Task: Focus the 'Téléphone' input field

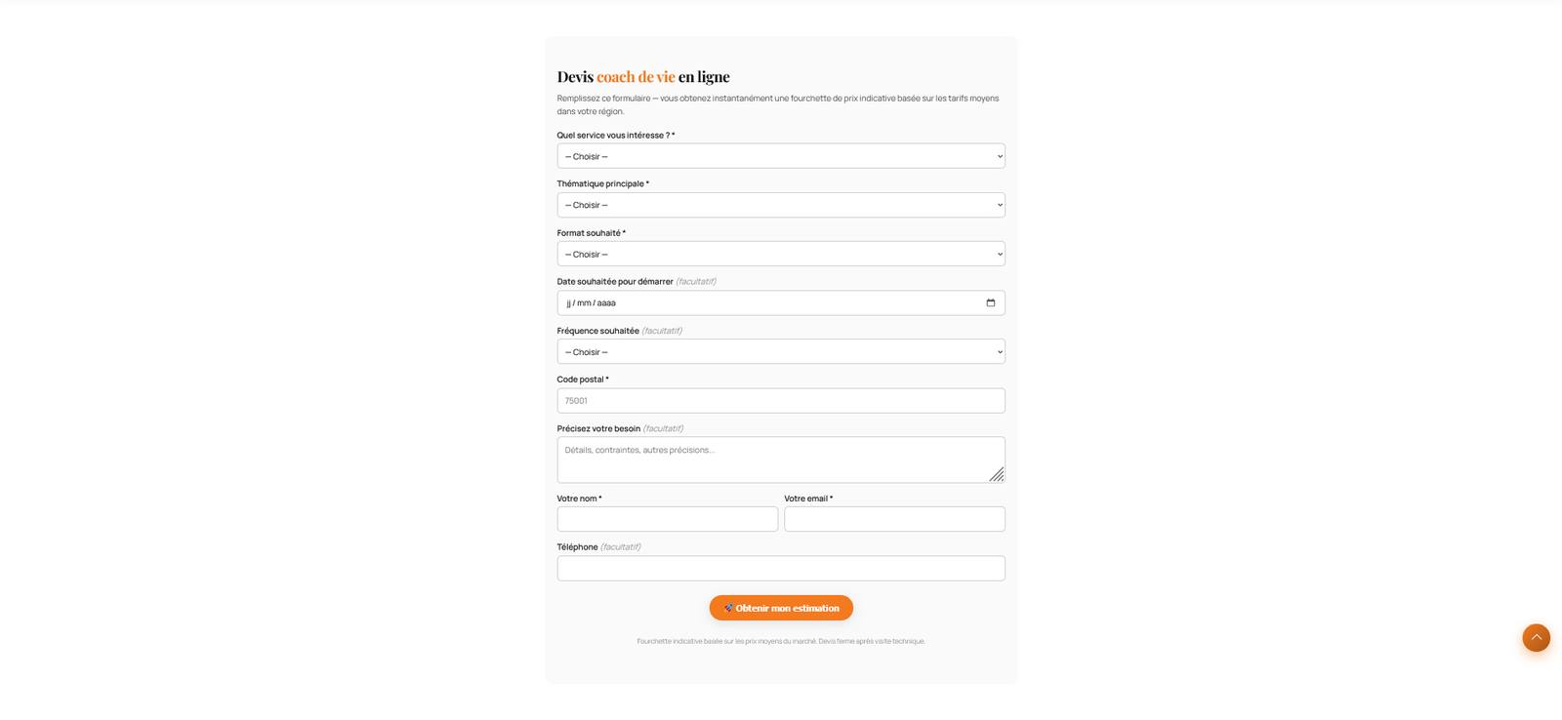Action: [781, 568]
